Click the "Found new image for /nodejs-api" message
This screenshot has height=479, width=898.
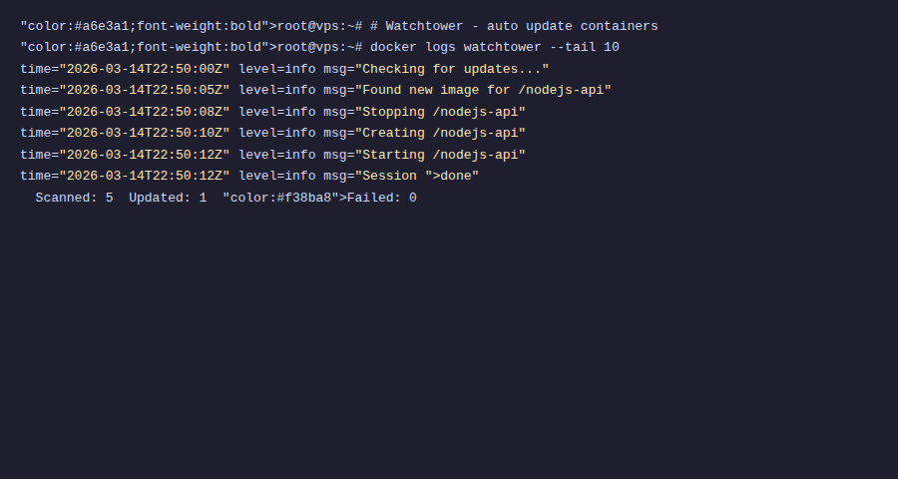484,90
